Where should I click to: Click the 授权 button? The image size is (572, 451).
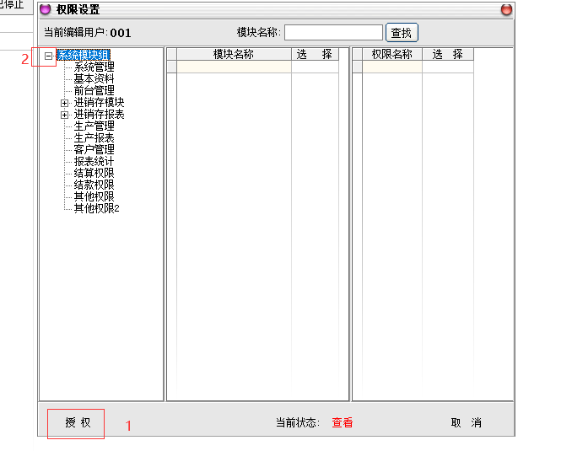click(76, 422)
